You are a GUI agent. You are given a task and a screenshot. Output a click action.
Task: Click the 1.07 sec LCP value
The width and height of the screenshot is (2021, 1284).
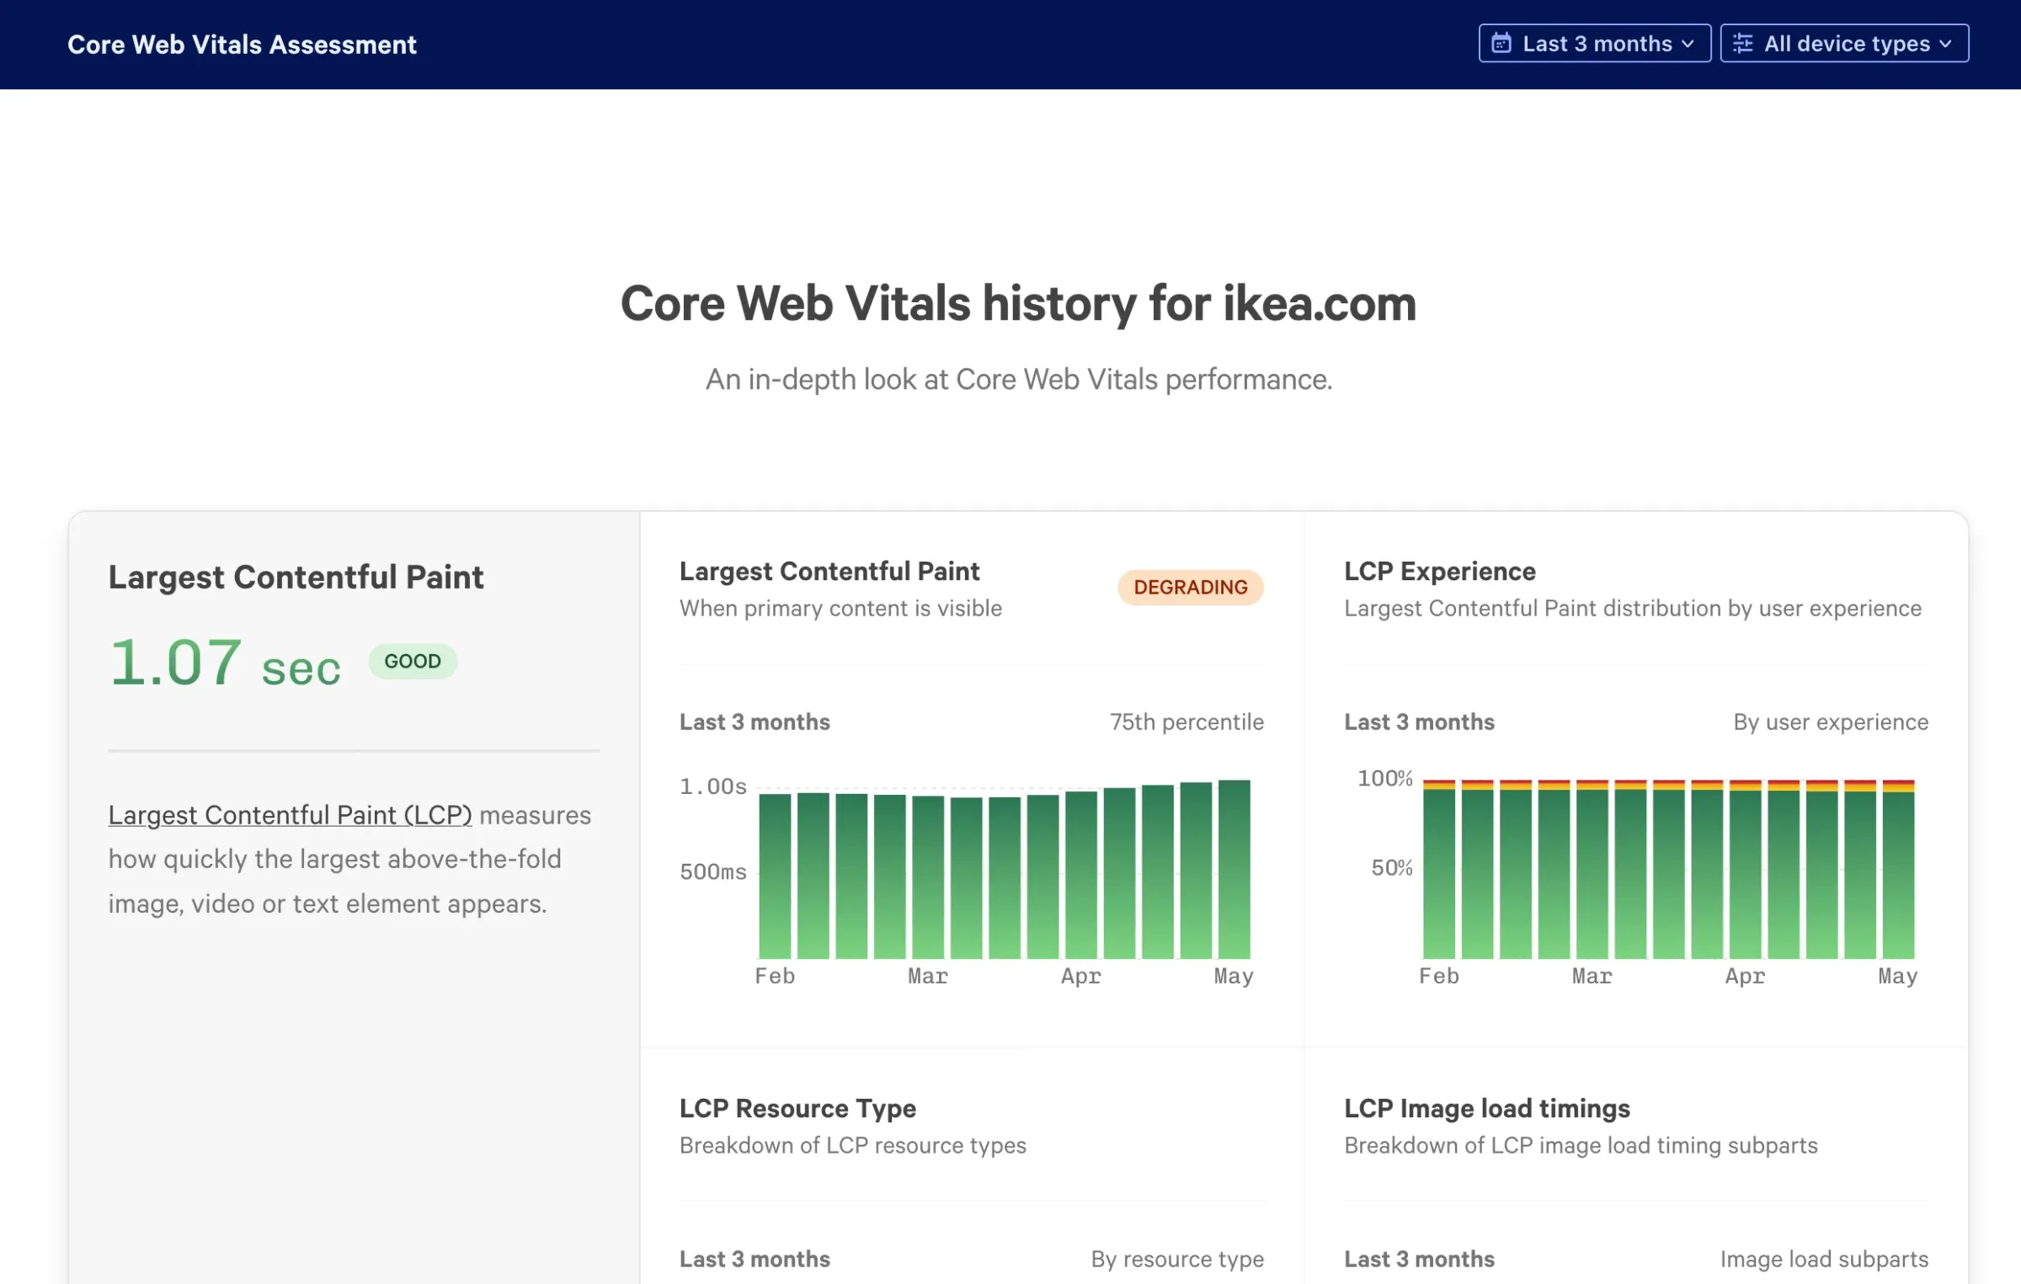pyautogui.click(x=225, y=663)
